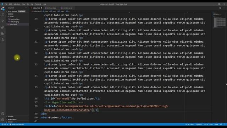Switch to the keyboard.jpg editor tab
227x128 pixels.
click(x=51, y=8)
